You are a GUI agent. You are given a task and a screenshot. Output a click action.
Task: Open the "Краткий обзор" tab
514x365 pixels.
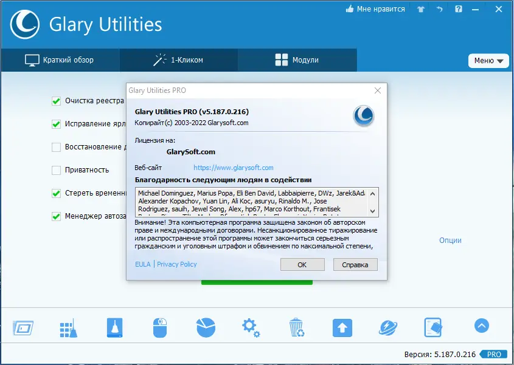click(x=61, y=60)
